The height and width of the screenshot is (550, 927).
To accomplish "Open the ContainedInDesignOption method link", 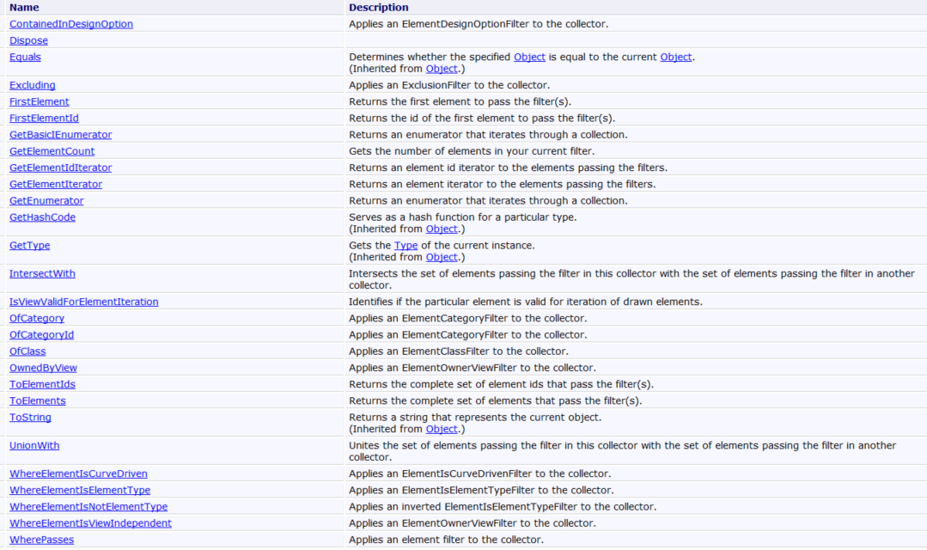I will pos(71,24).
